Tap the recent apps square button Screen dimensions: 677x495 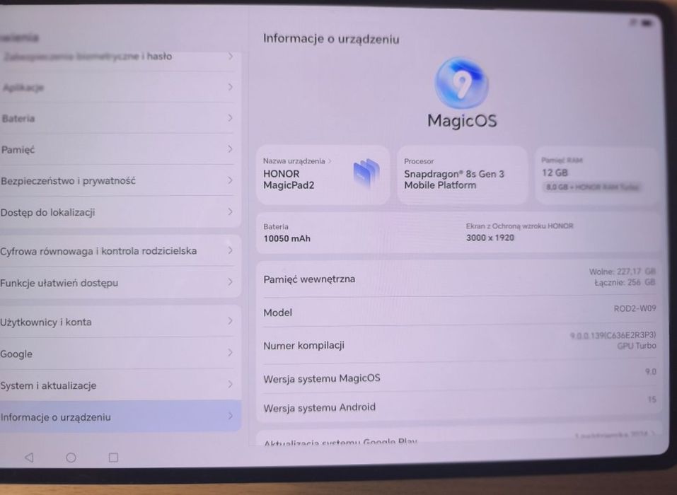tap(113, 458)
